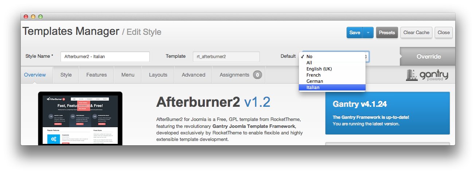Click the Save button
This screenshot has height=174, width=476.
[354, 32]
